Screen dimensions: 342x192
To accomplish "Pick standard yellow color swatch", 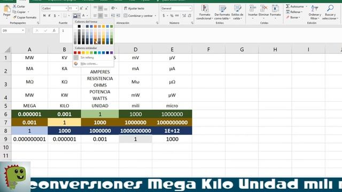I will (x=87, y=53).
